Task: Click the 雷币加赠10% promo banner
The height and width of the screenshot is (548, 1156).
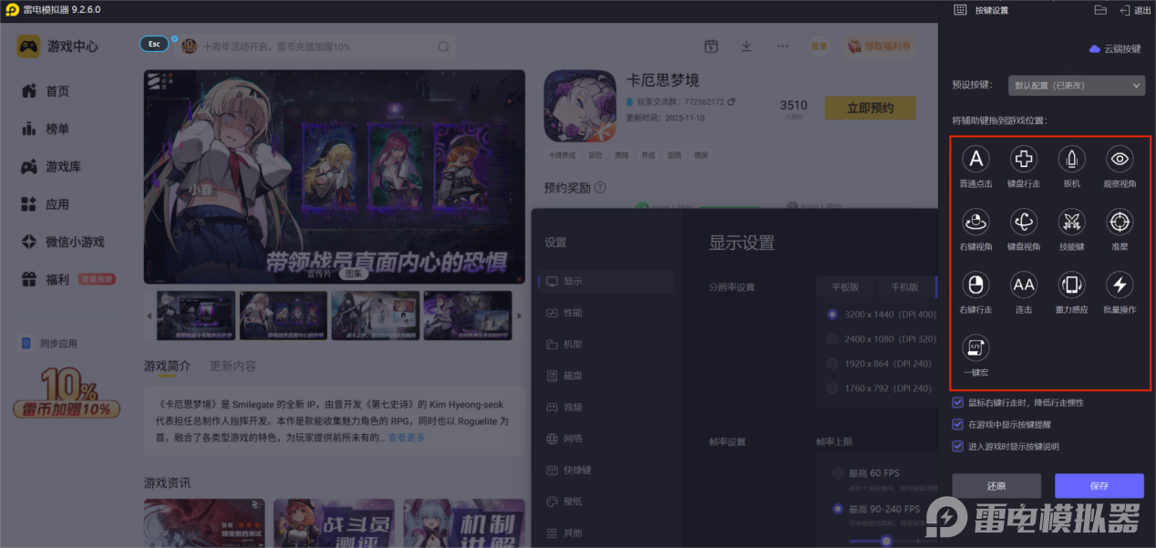Action: tap(67, 393)
